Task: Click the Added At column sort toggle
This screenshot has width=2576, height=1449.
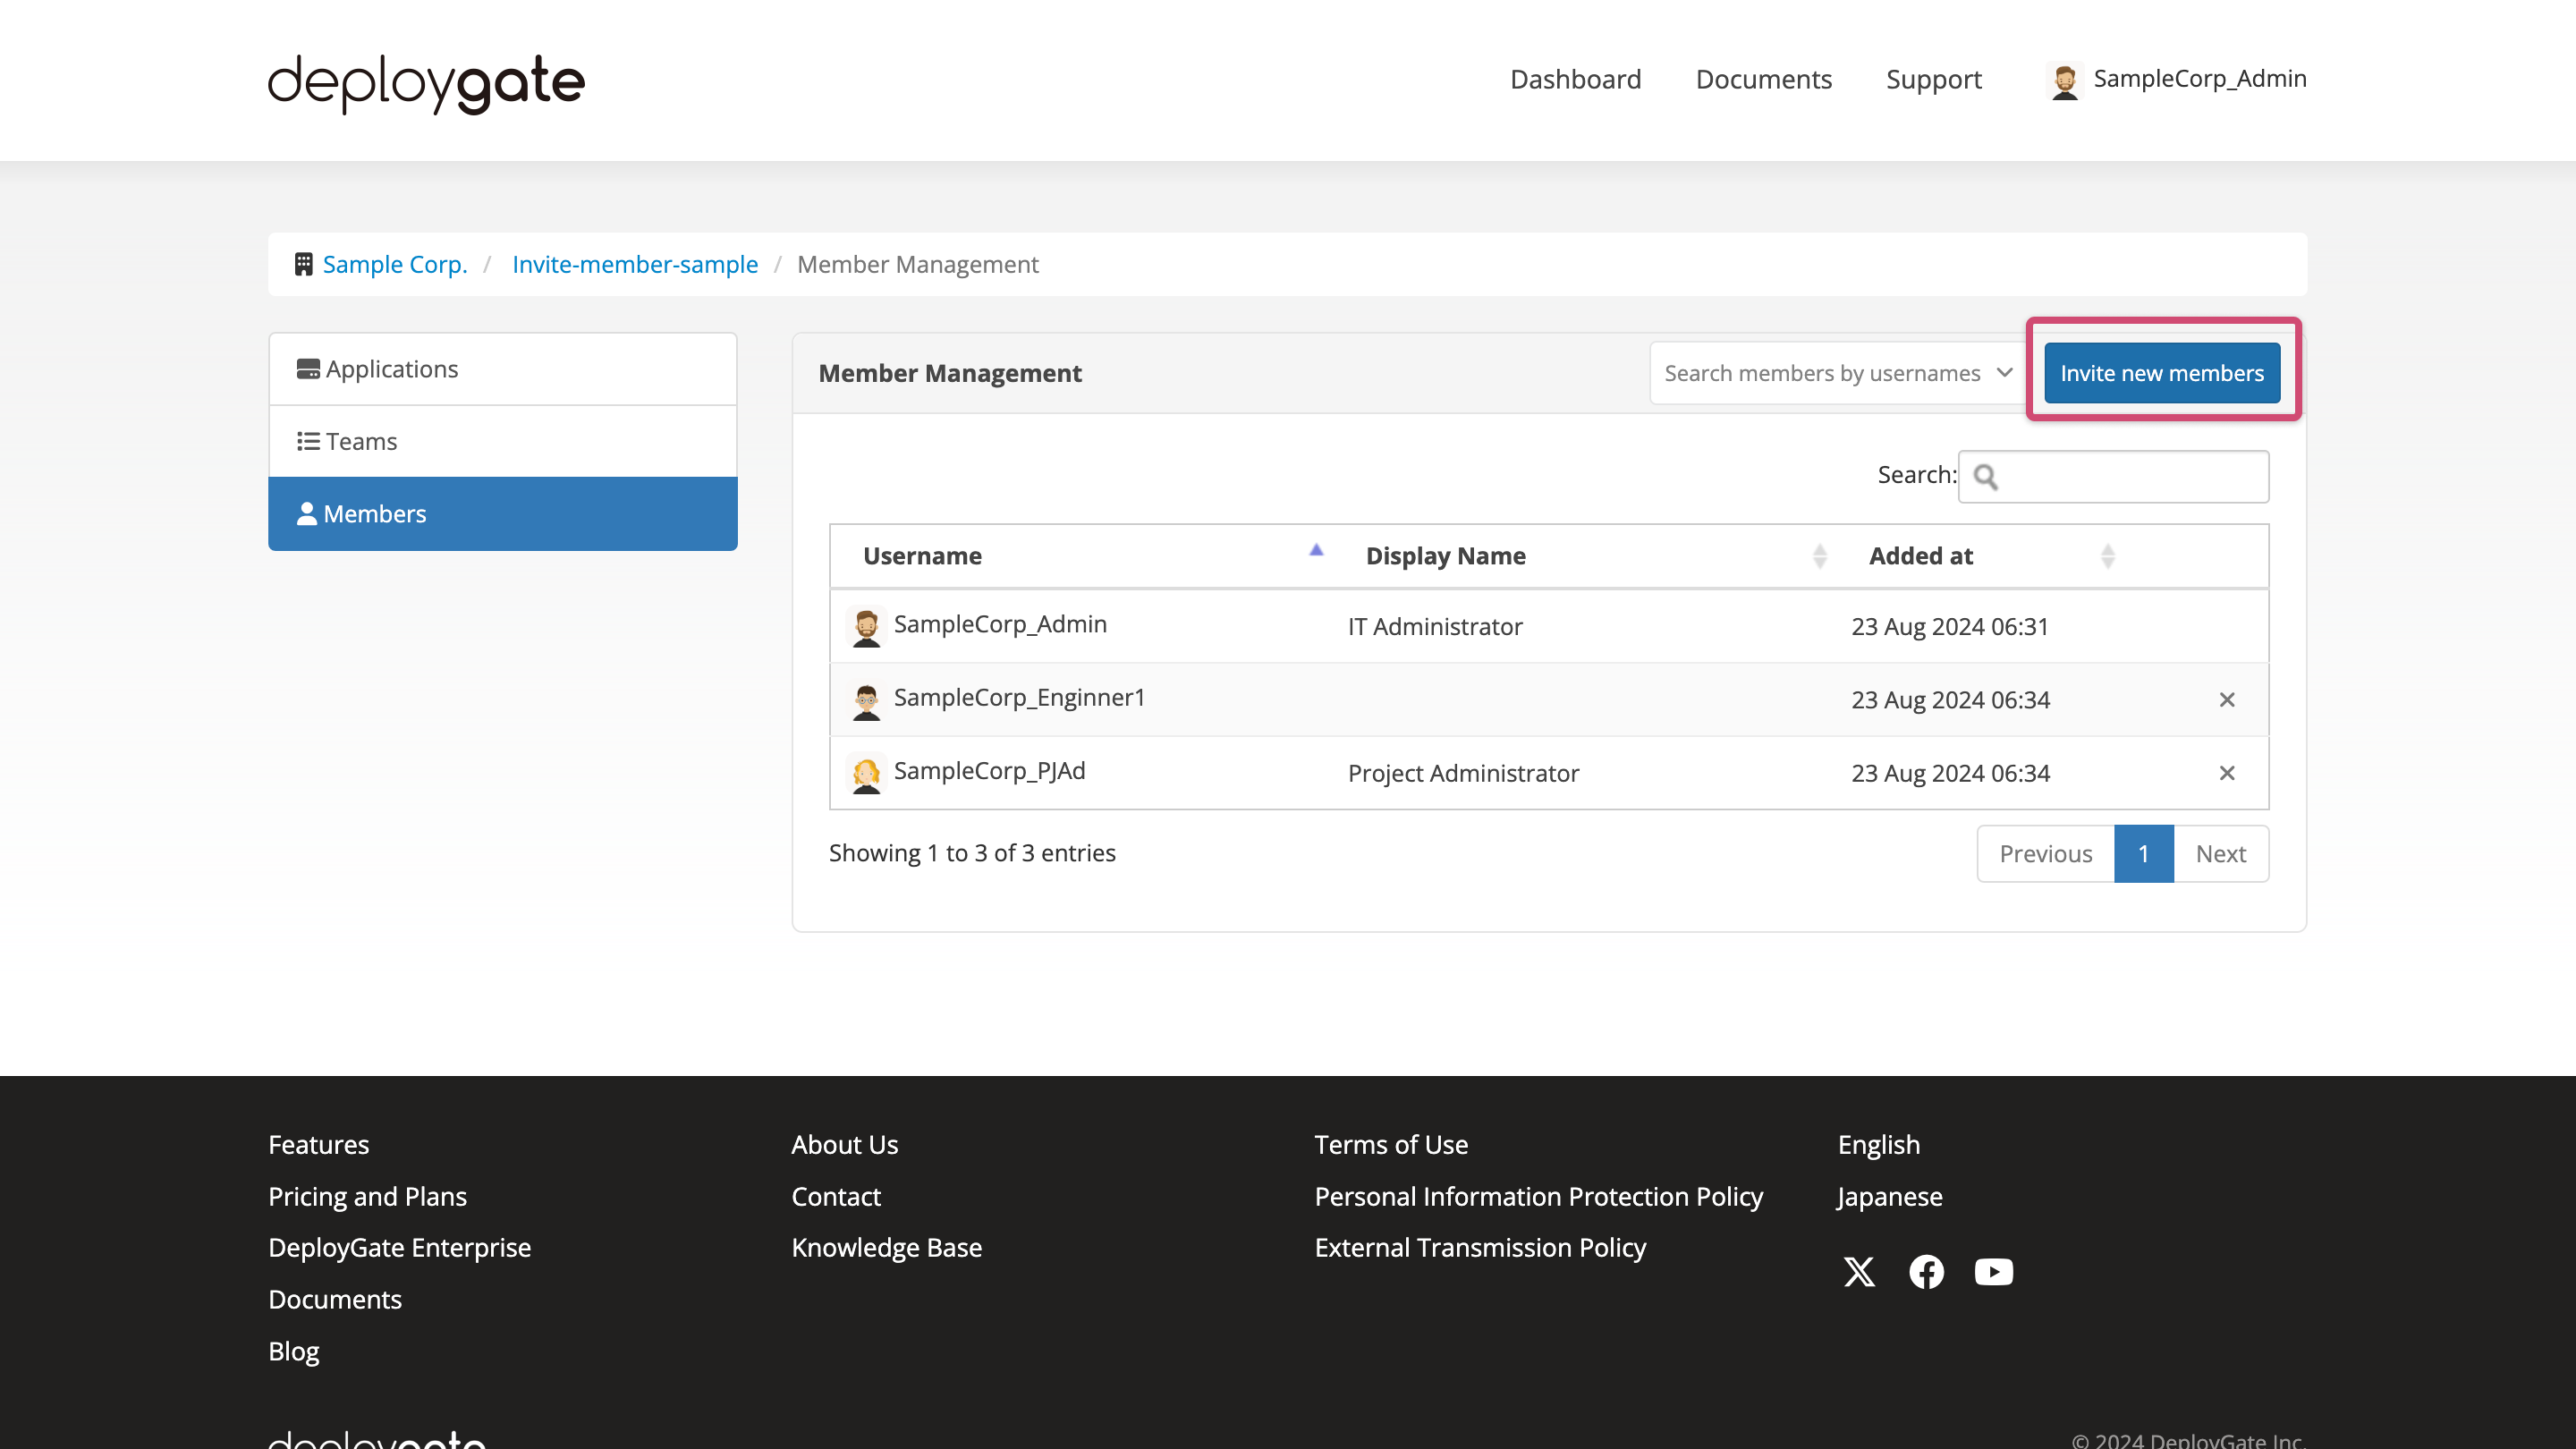Action: point(2109,557)
